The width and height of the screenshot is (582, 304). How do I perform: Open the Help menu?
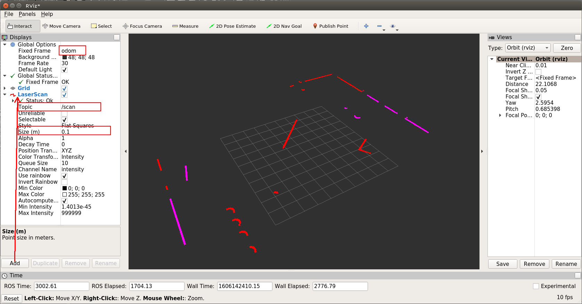(x=47, y=14)
